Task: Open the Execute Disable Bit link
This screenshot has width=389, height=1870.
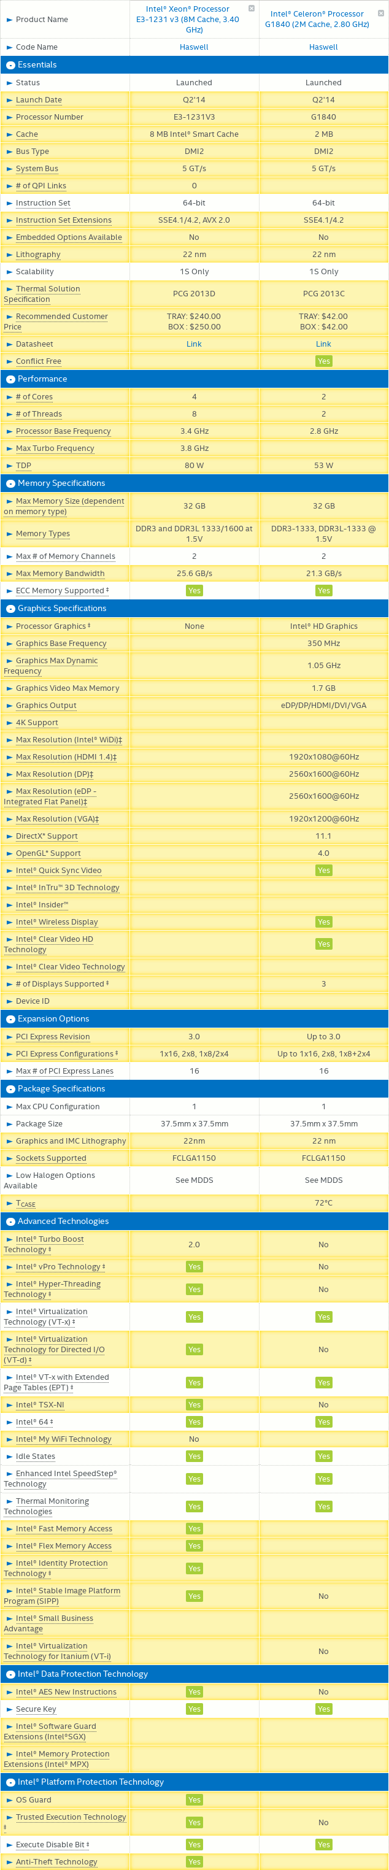Action: tap(52, 1845)
